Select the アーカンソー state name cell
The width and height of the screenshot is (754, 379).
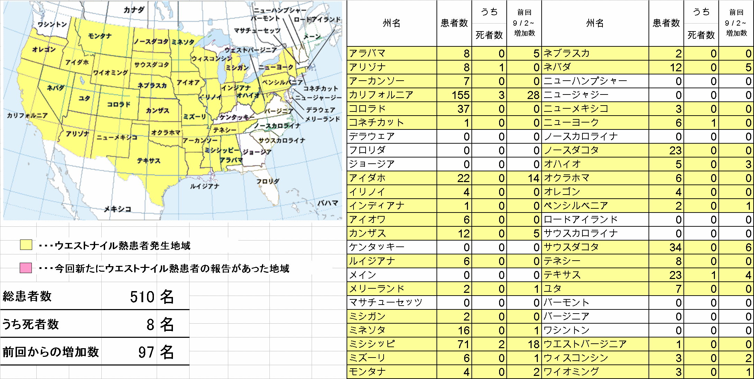(x=392, y=81)
